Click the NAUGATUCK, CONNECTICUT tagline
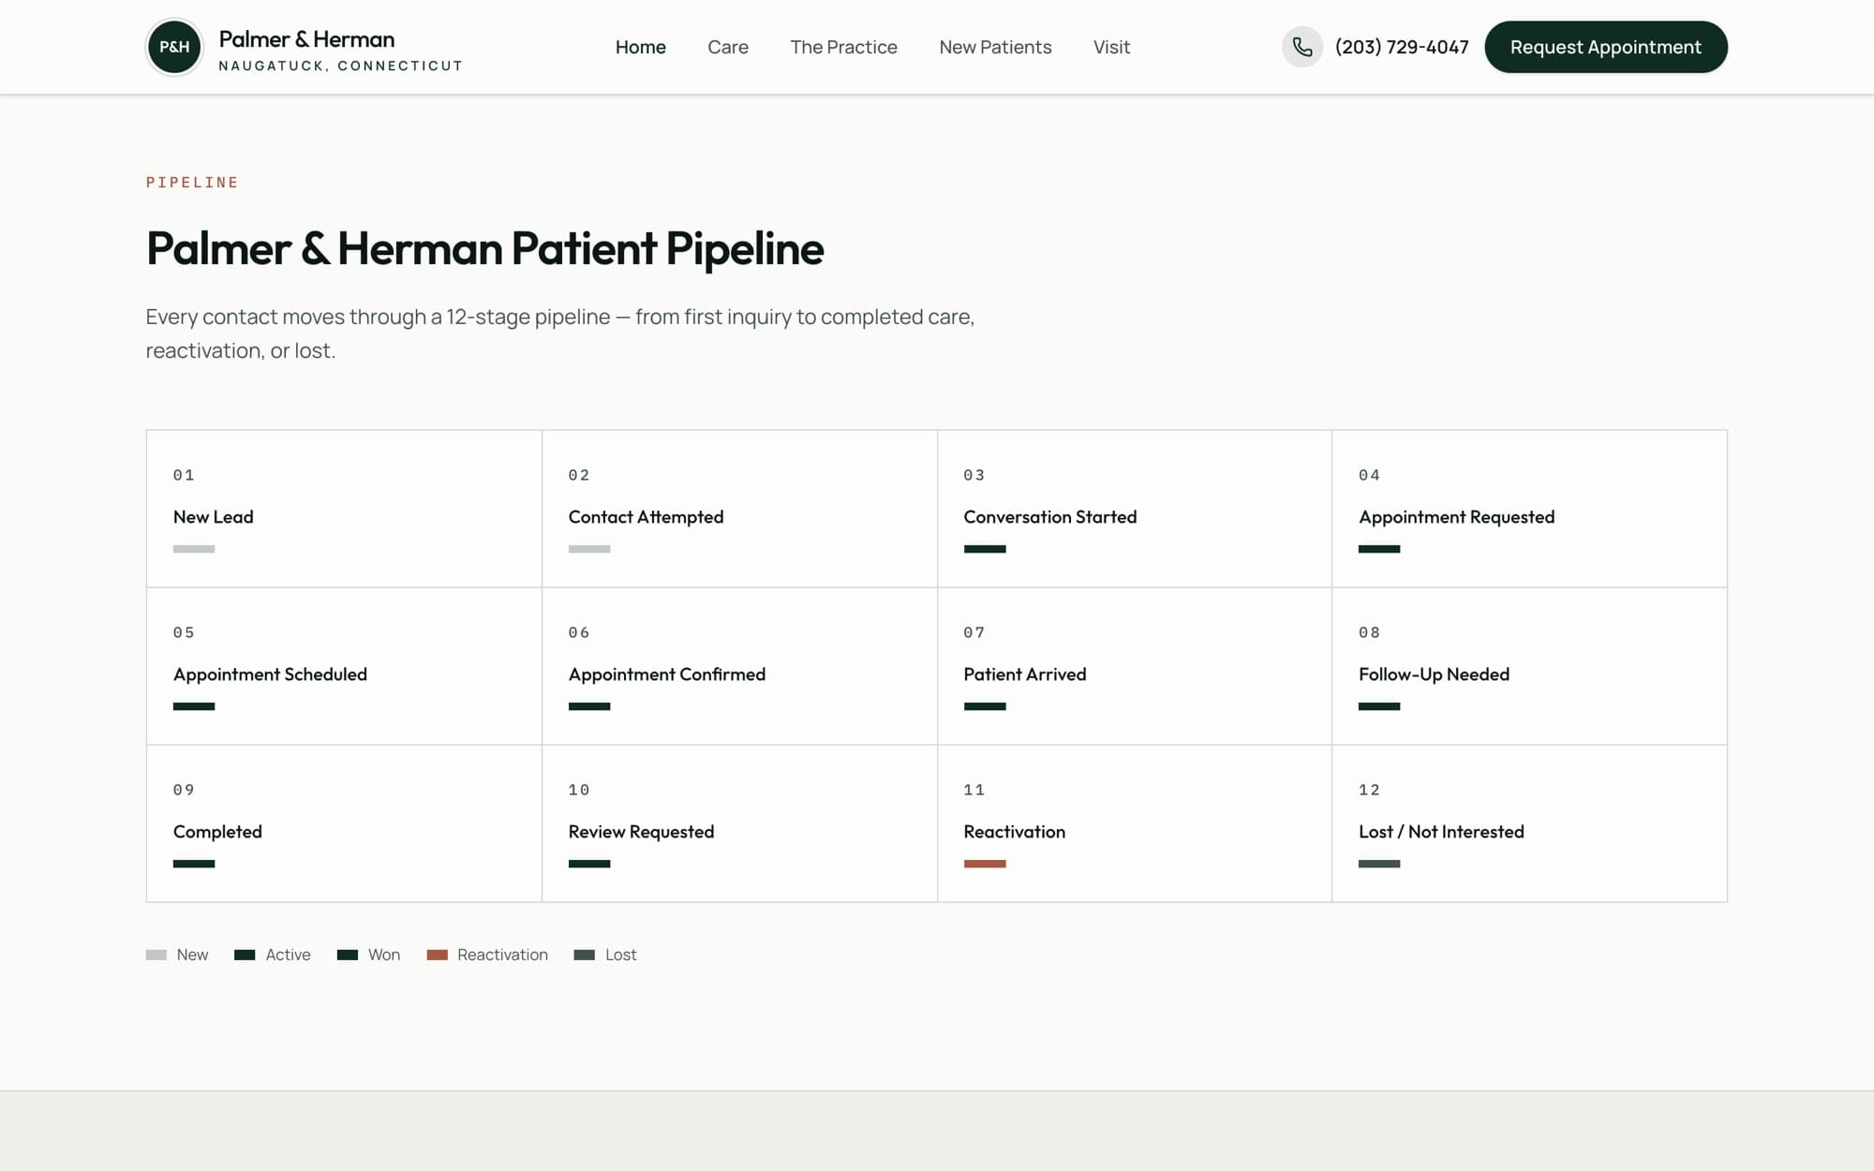 pos(341,66)
